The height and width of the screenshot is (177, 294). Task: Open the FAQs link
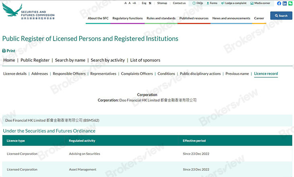click(x=198, y=3)
